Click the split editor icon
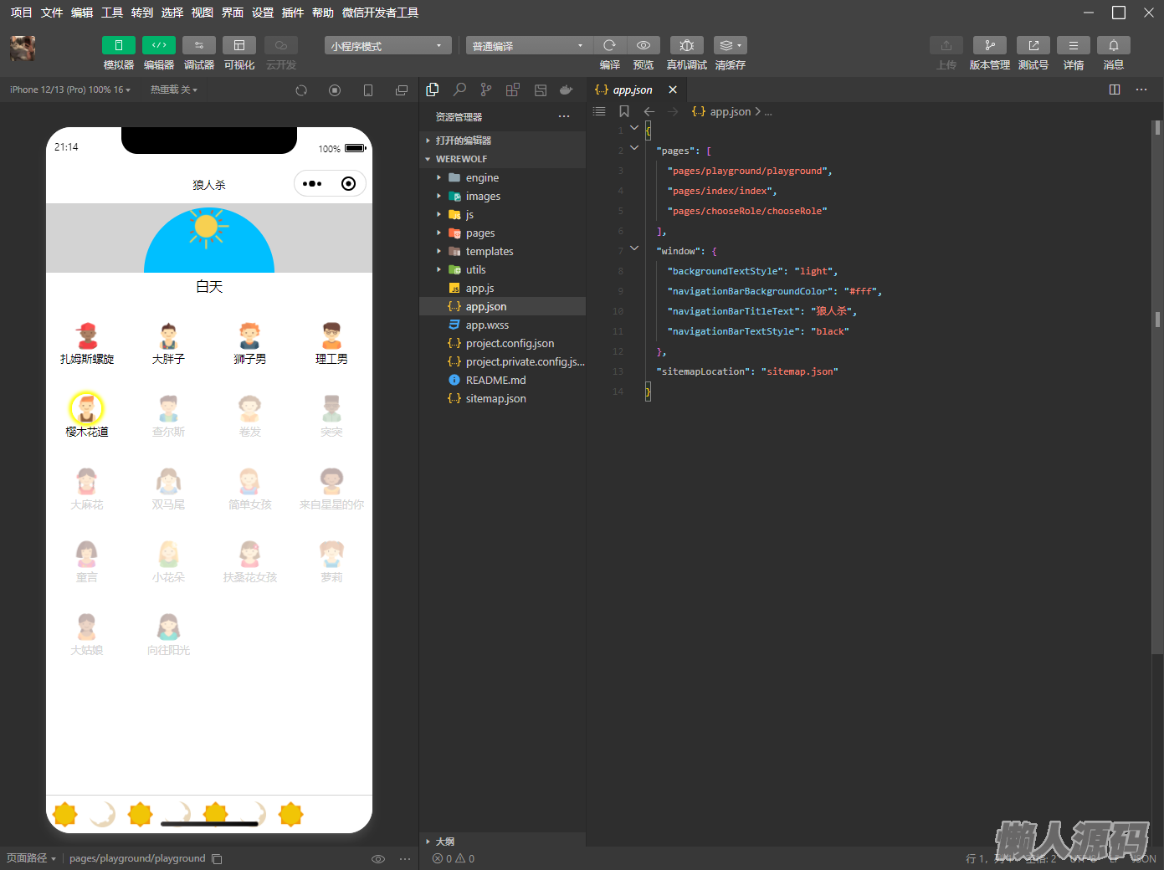 tap(1114, 90)
